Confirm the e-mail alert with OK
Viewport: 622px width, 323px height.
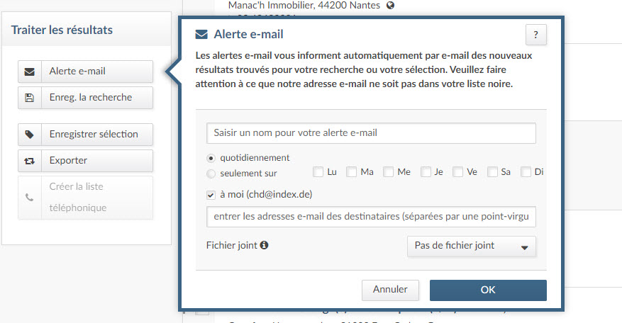point(488,290)
